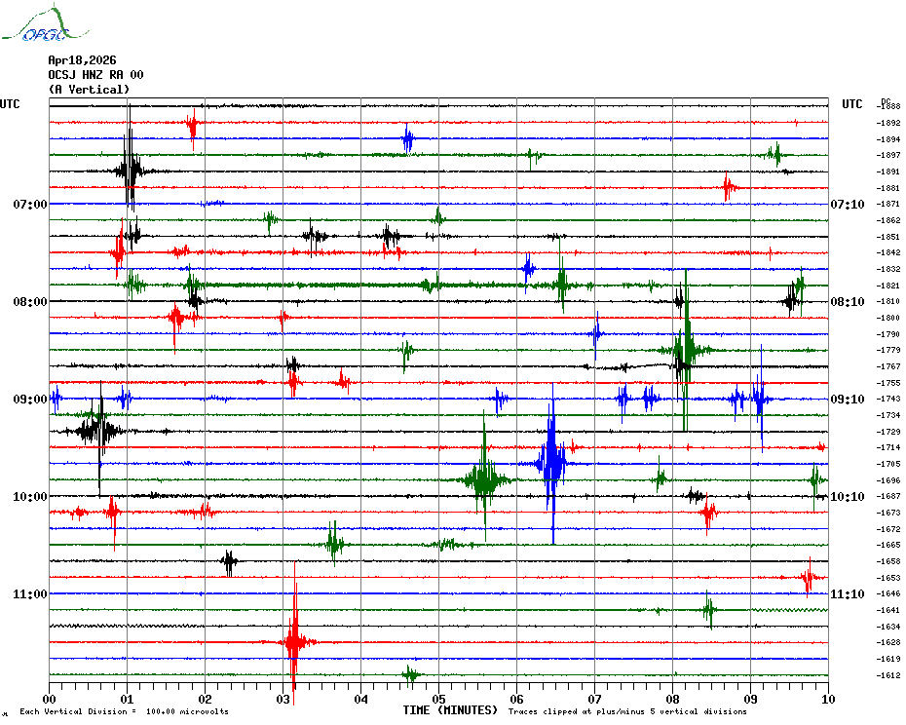Click minute label 04 on the time axis
Viewport: 906px width, 725px height.
click(361, 700)
